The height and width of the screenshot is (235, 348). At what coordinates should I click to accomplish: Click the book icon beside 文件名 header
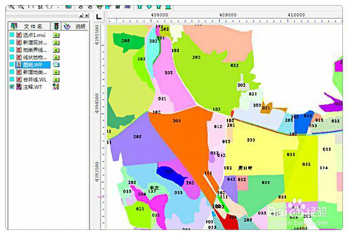[x=14, y=26]
